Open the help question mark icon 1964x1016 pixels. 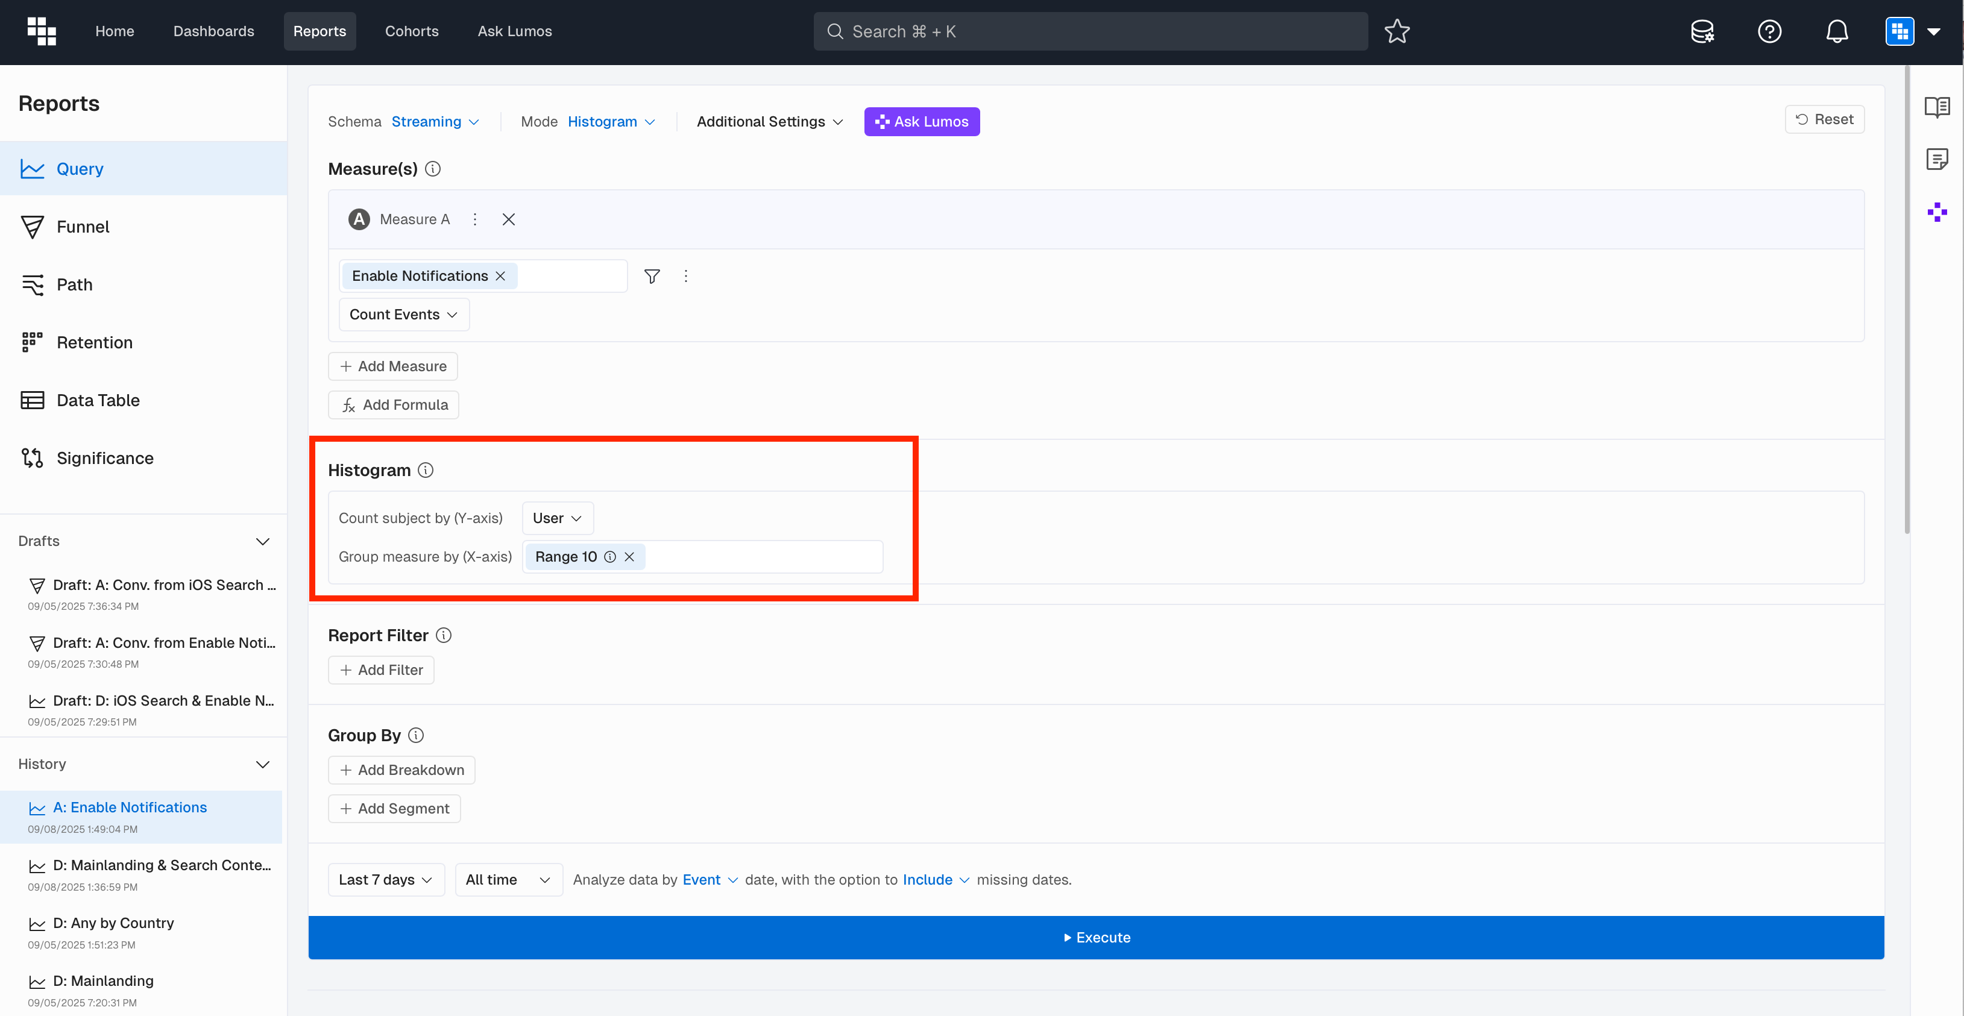click(x=1769, y=31)
